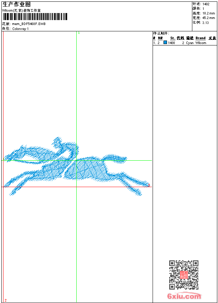This screenshot has width=218, height=303.
Task: Click the 生产作业图 title heading
Action: 17,4
